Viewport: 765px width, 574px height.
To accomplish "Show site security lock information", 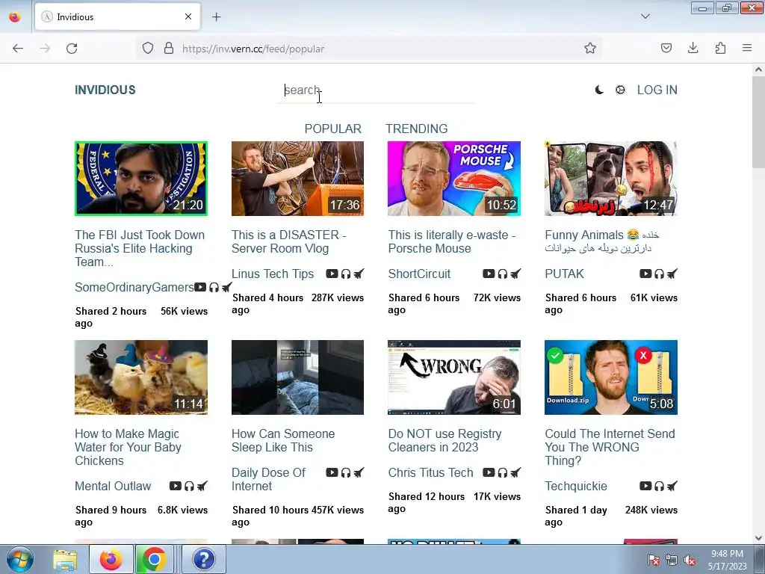I will (x=169, y=49).
